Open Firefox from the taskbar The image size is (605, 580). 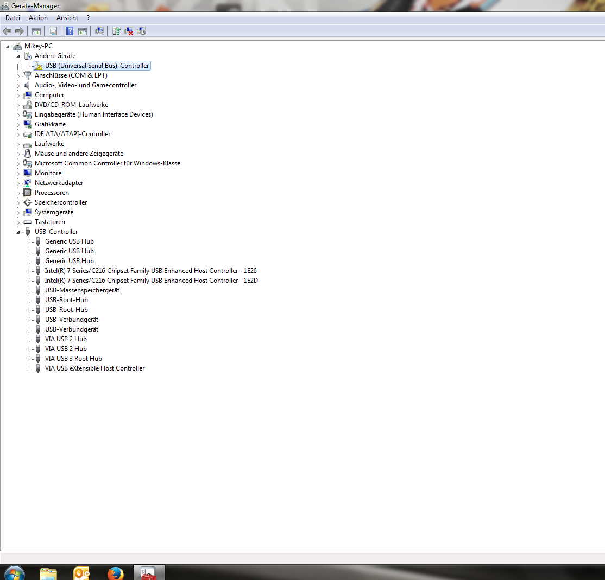[x=115, y=573]
